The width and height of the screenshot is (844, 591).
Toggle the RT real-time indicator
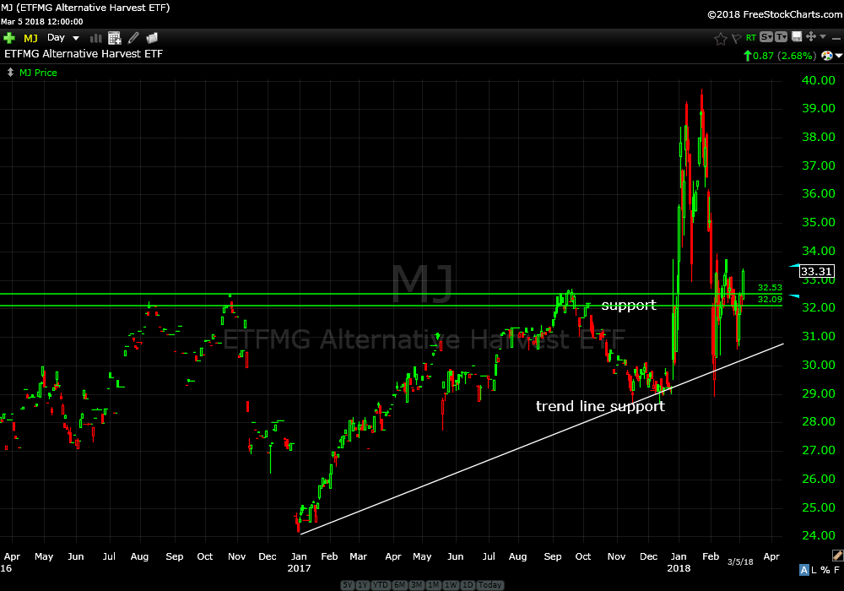750,38
